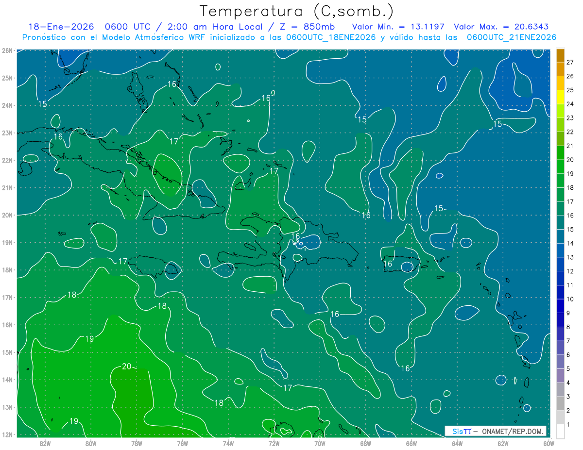The width and height of the screenshot is (583, 450).
Task: Click the valid-until time "0600UTC_21ENE2026"
Action: point(511,37)
